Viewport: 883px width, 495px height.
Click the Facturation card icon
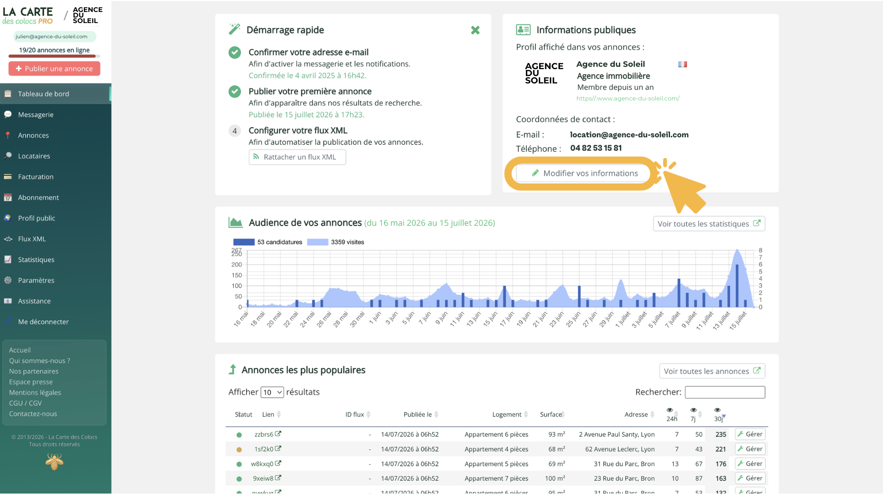(x=8, y=177)
